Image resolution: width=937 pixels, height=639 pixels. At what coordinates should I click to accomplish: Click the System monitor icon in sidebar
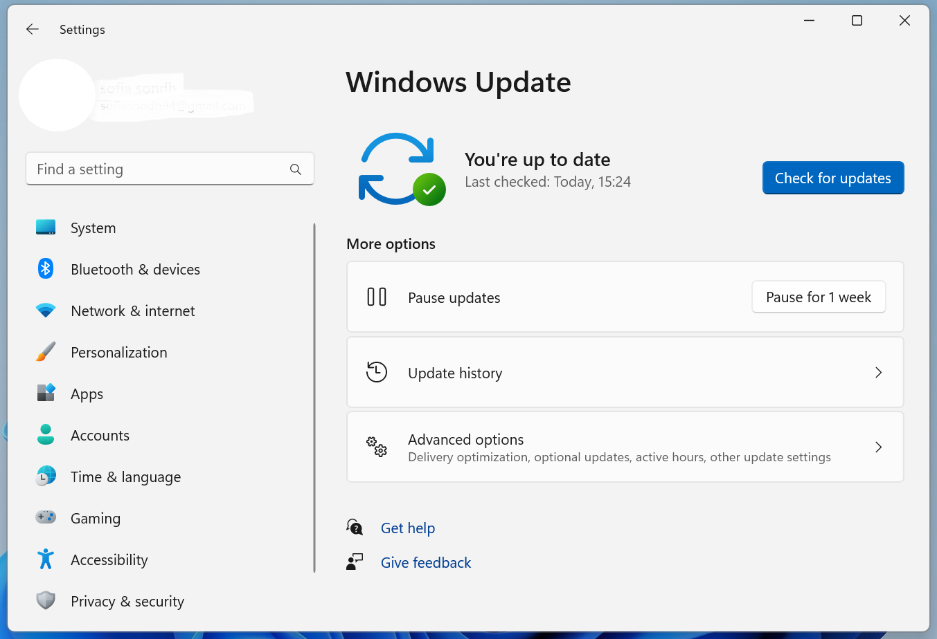(x=46, y=228)
